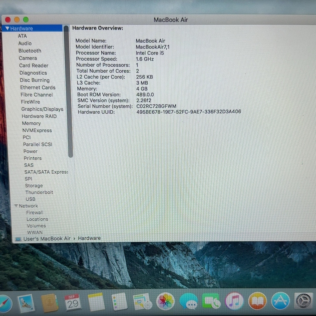Choose Locations under Network
The image size is (316, 316).
[x=37, y=219]
